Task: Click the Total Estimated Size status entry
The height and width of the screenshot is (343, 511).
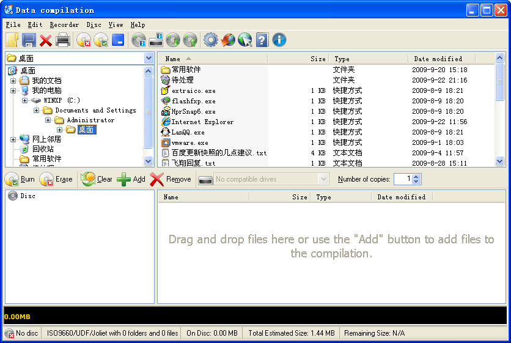Action: pos(292,333)
